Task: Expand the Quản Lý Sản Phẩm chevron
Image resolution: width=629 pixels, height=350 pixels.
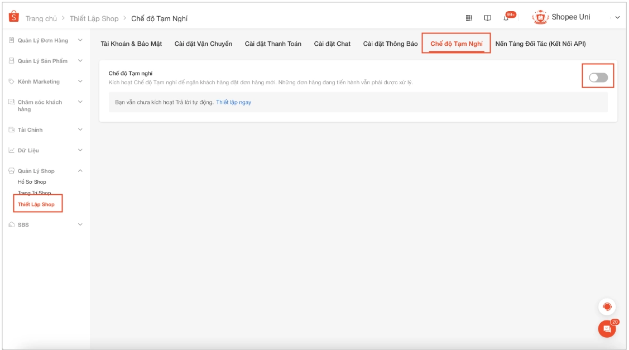Action: tap(80, 61)
